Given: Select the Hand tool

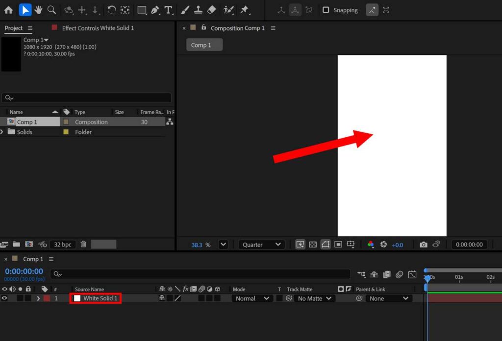Looking at the screenshot, I should tap(38, 10).
